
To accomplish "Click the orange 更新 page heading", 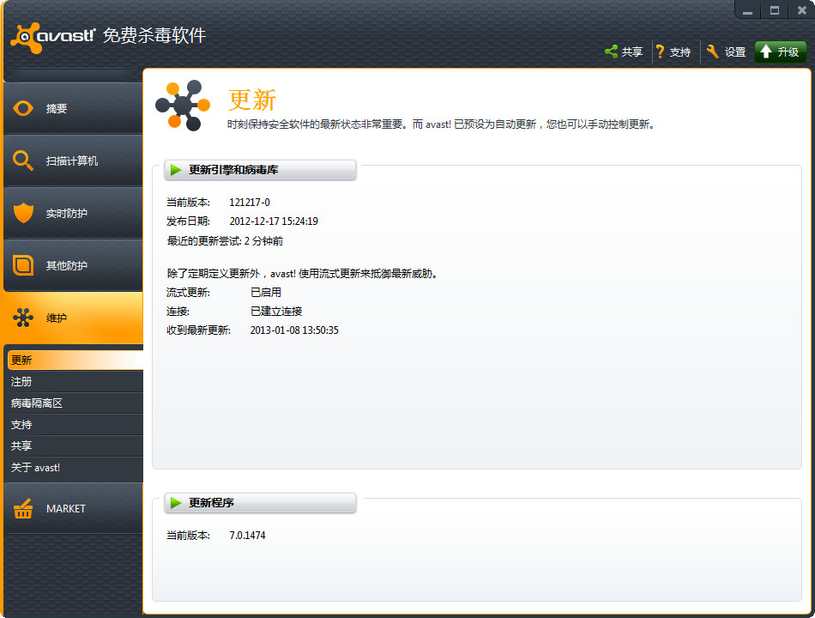I will (252, 100).
